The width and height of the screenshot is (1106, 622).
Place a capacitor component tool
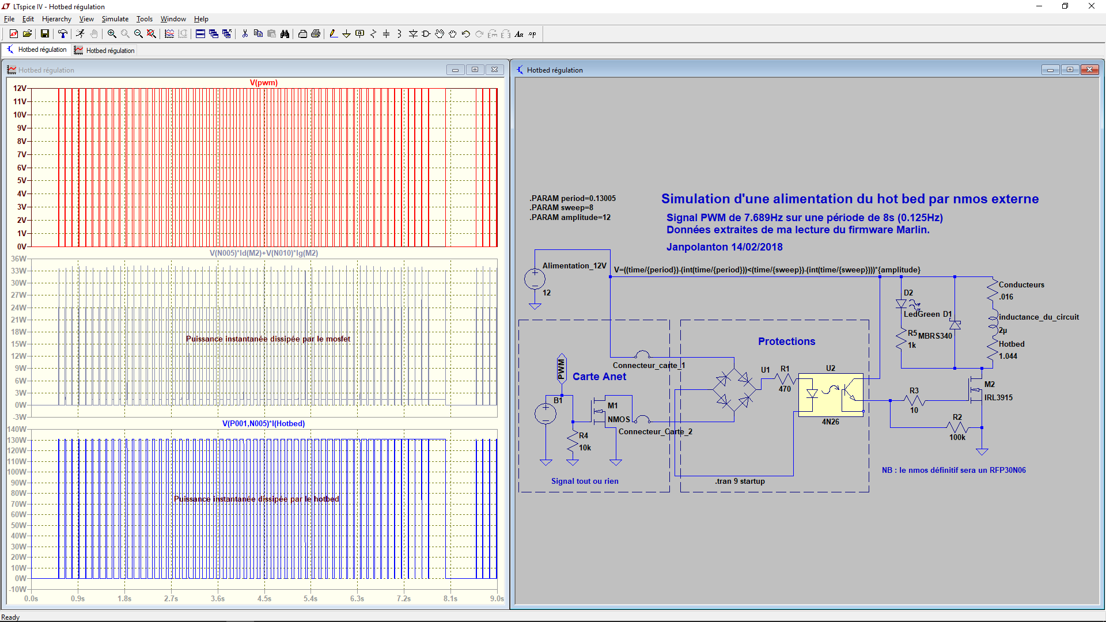(x=387, y=34)
